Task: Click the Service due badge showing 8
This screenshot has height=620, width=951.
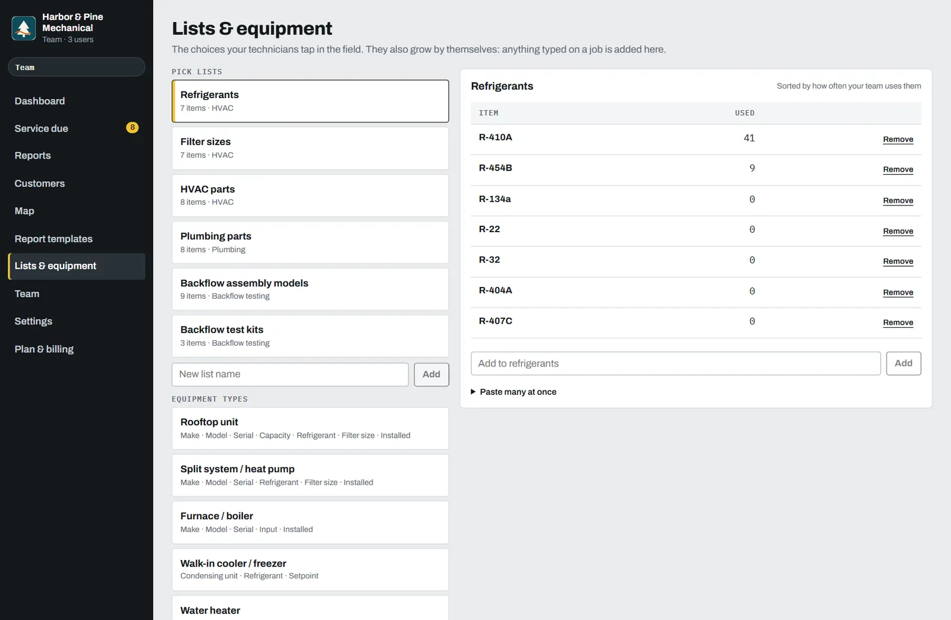Action: pyautogui.click(x=133, y=128)
